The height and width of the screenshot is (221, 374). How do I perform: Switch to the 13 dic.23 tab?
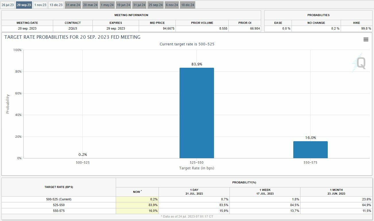(56, 5)
